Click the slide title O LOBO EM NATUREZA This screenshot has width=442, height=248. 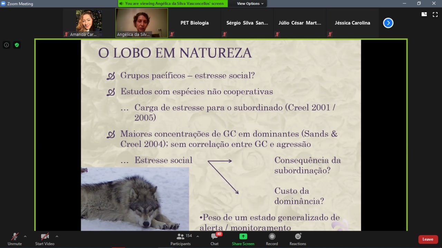coord(175,53)
